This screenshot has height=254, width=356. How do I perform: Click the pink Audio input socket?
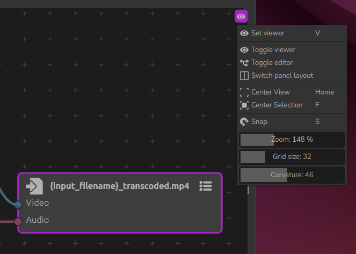click(18, 221)
